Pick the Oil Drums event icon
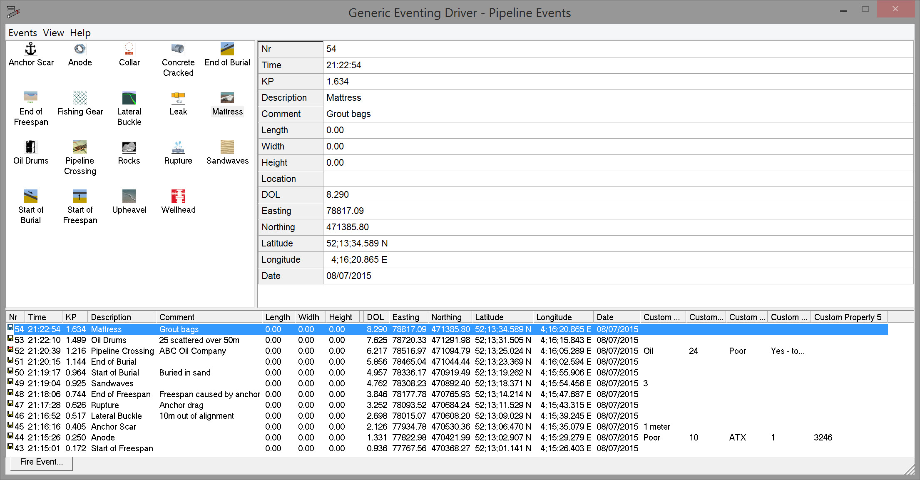This screenshot has height=480, width=920. click(31, 148)
